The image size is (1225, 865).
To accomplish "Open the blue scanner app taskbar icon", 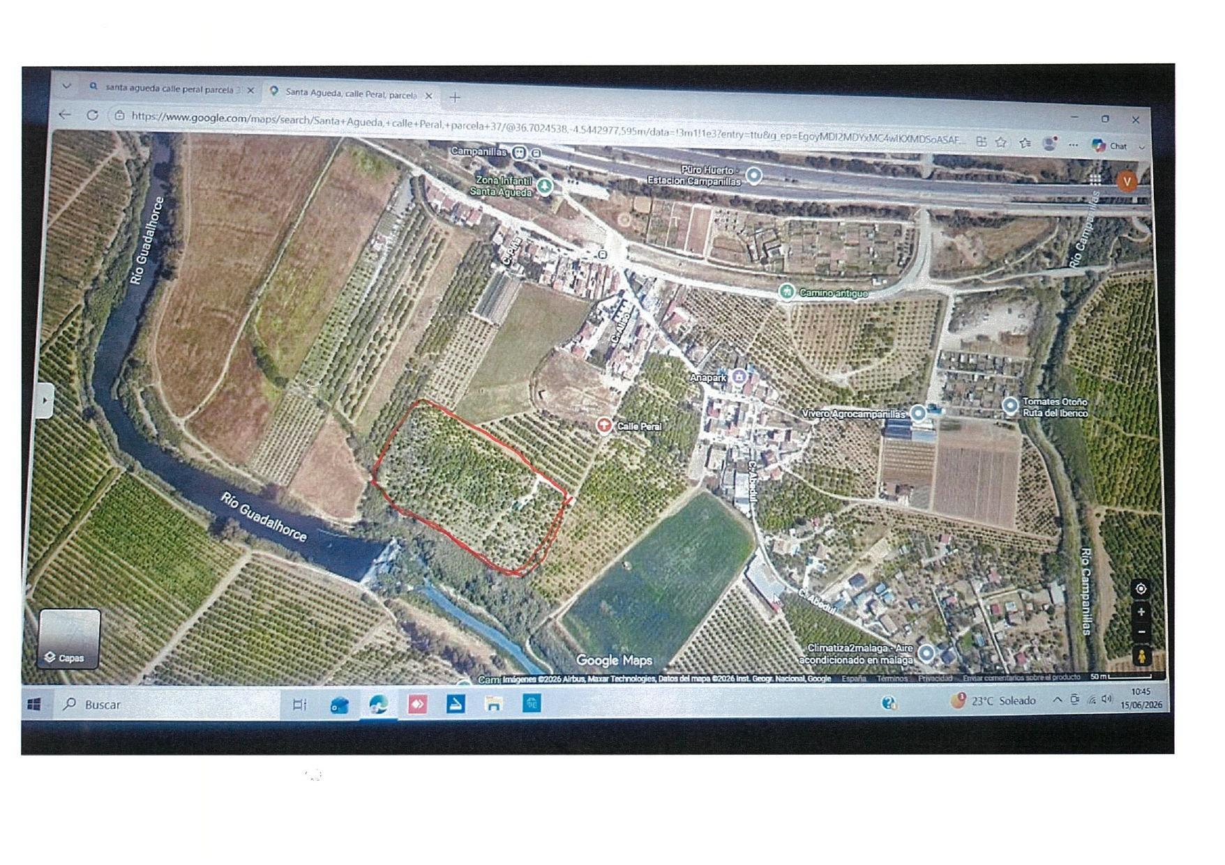I will tap(456, 704).
